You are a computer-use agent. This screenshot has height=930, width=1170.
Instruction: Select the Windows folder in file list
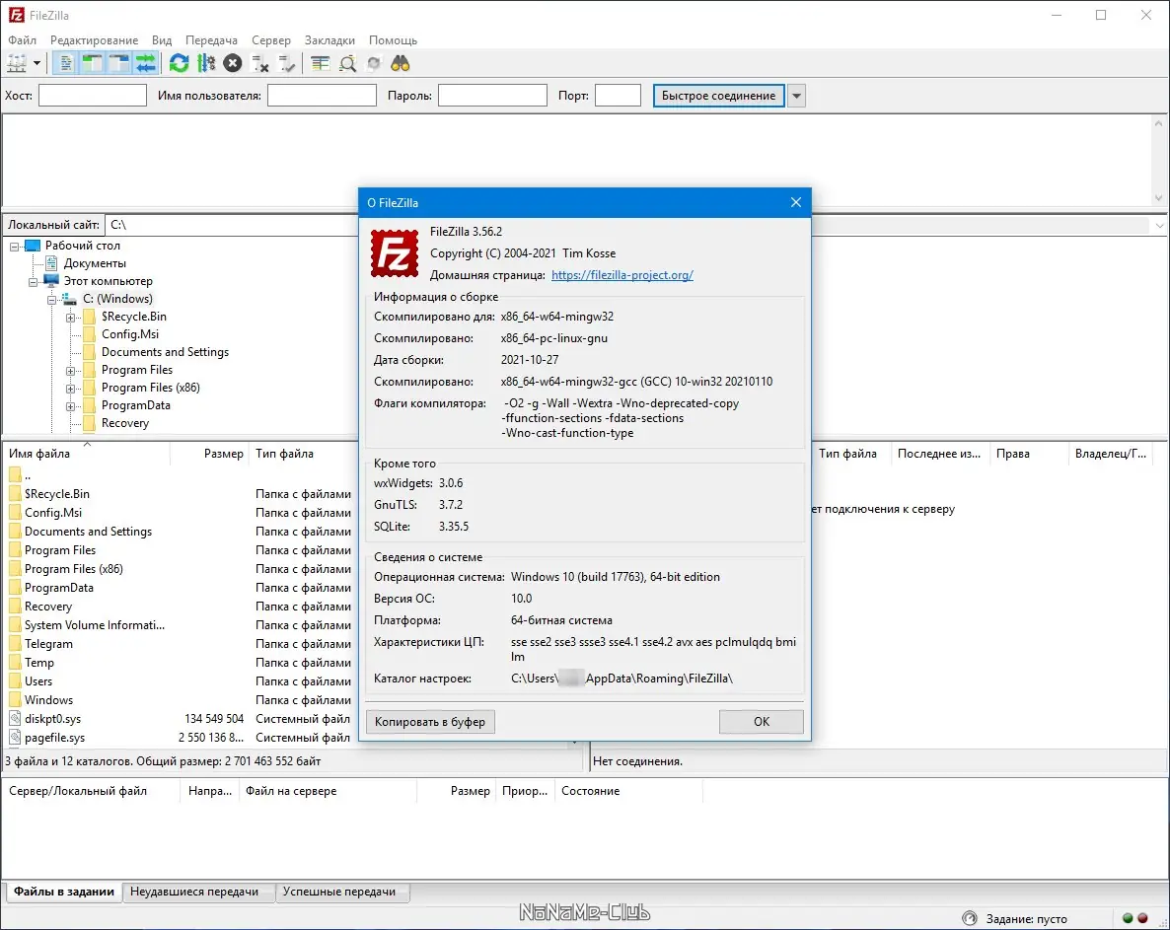coord(48,699)
